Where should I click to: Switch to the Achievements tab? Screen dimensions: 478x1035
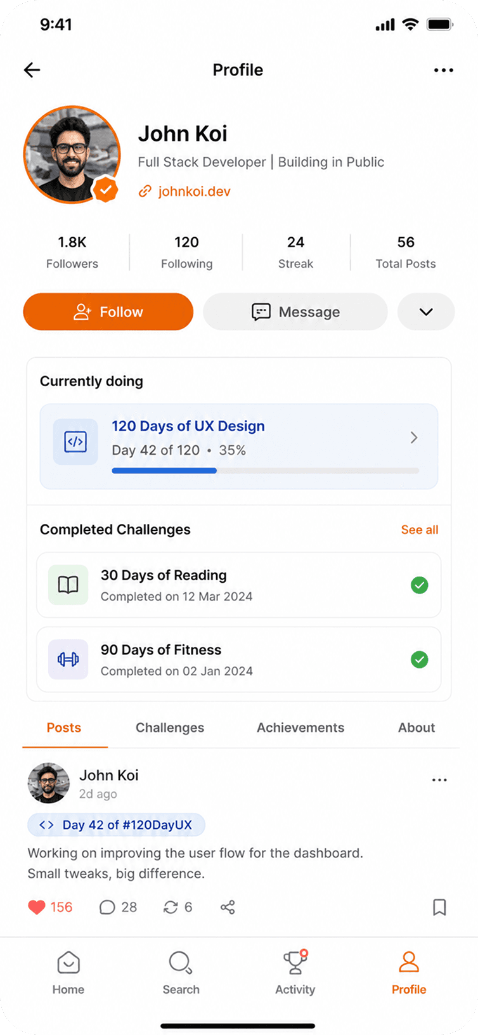click(300, 727)
